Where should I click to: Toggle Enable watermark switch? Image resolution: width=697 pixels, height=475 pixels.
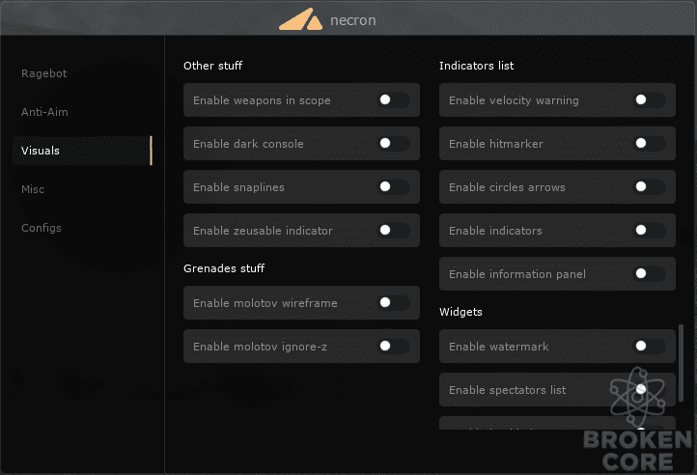pyautogui.click(x=649, y=346)
